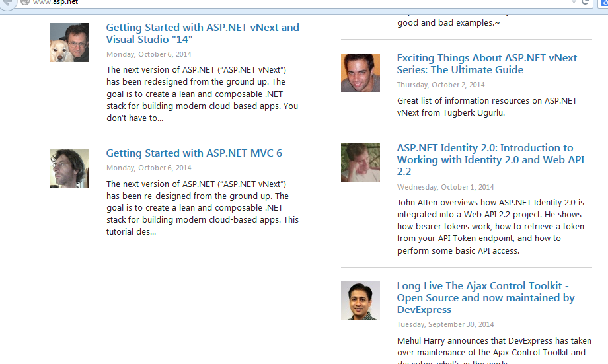Click the globe site identity icon
The image size is (608, 364).
tap(24, 2)
